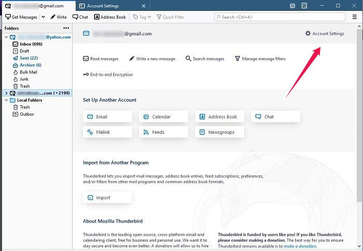Close the Account Settings tab
The image size is (363, 251).
coord(144,6)
